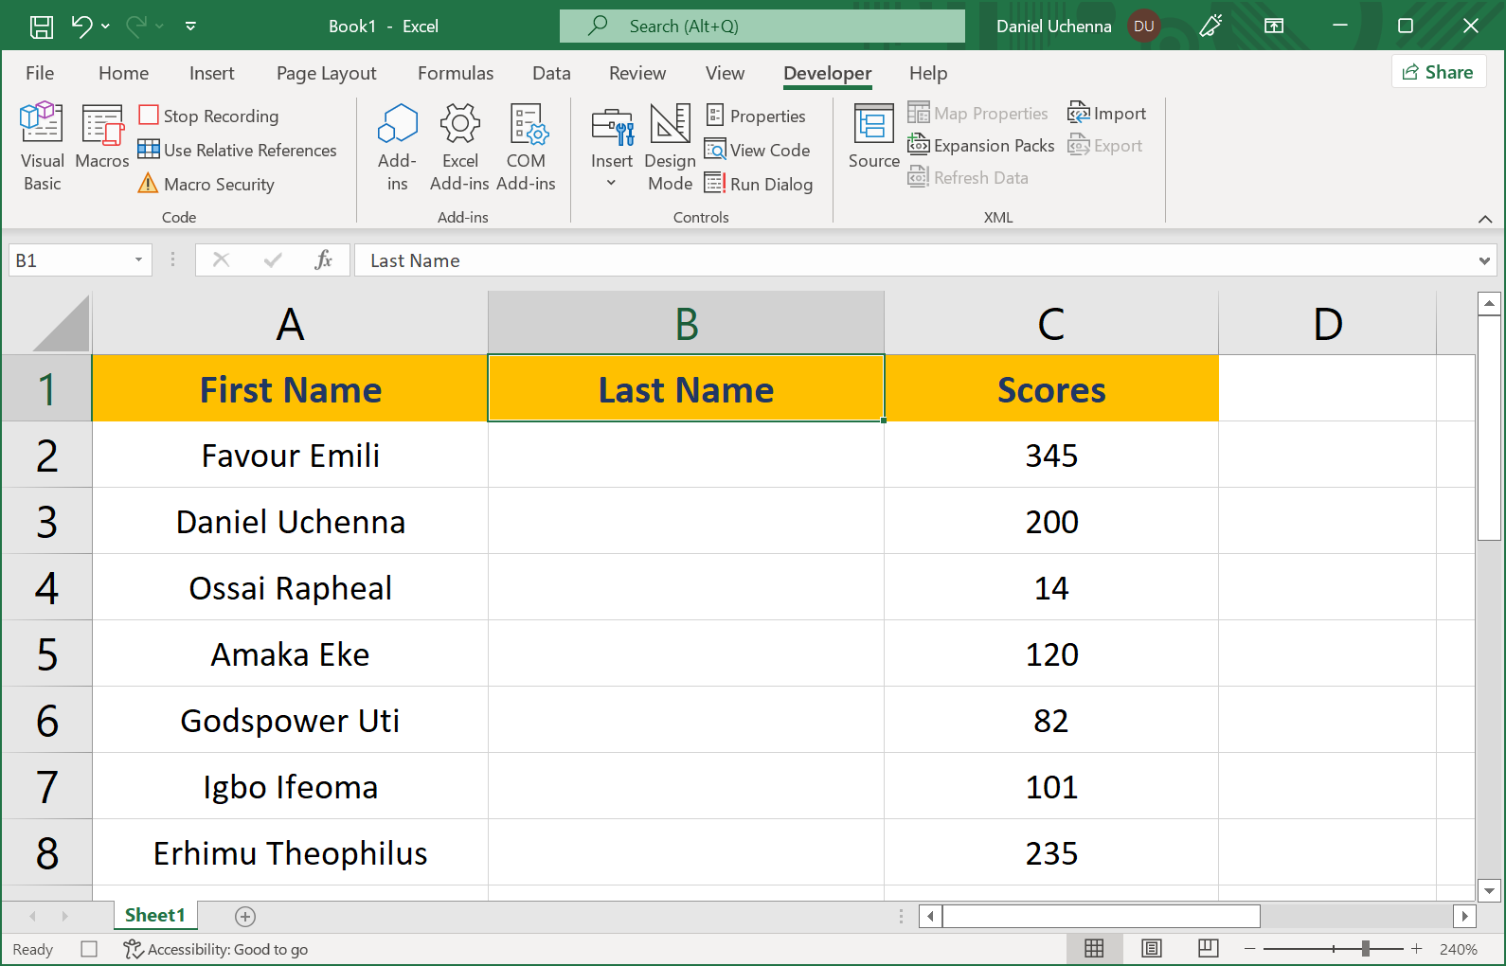Toggle Use Relative References
The width and height of the screenshot is (1506, 966).
tap(238, 150)
